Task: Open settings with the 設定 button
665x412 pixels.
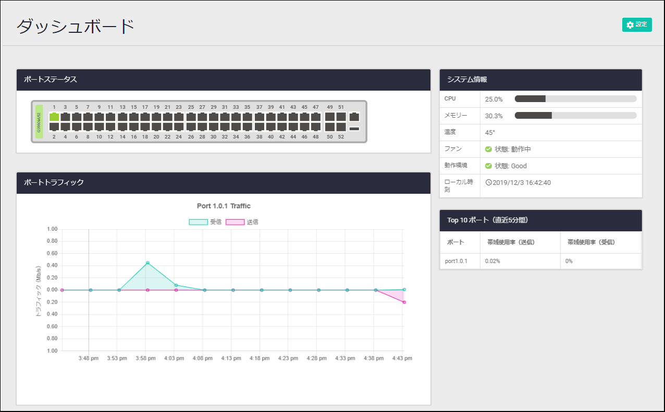Action: click(637, 24)
